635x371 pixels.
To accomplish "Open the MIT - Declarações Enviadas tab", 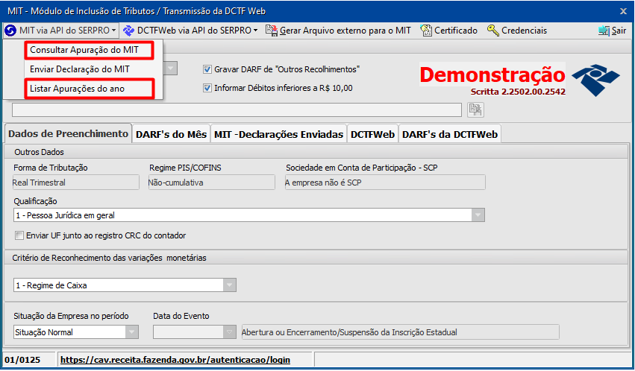I will (278, 134).
